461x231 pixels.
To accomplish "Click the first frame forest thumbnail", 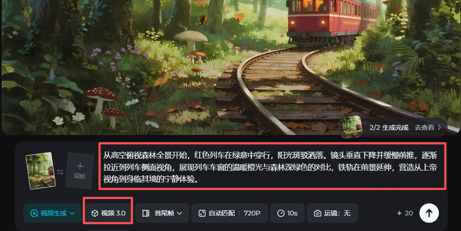I will [41, 170].
